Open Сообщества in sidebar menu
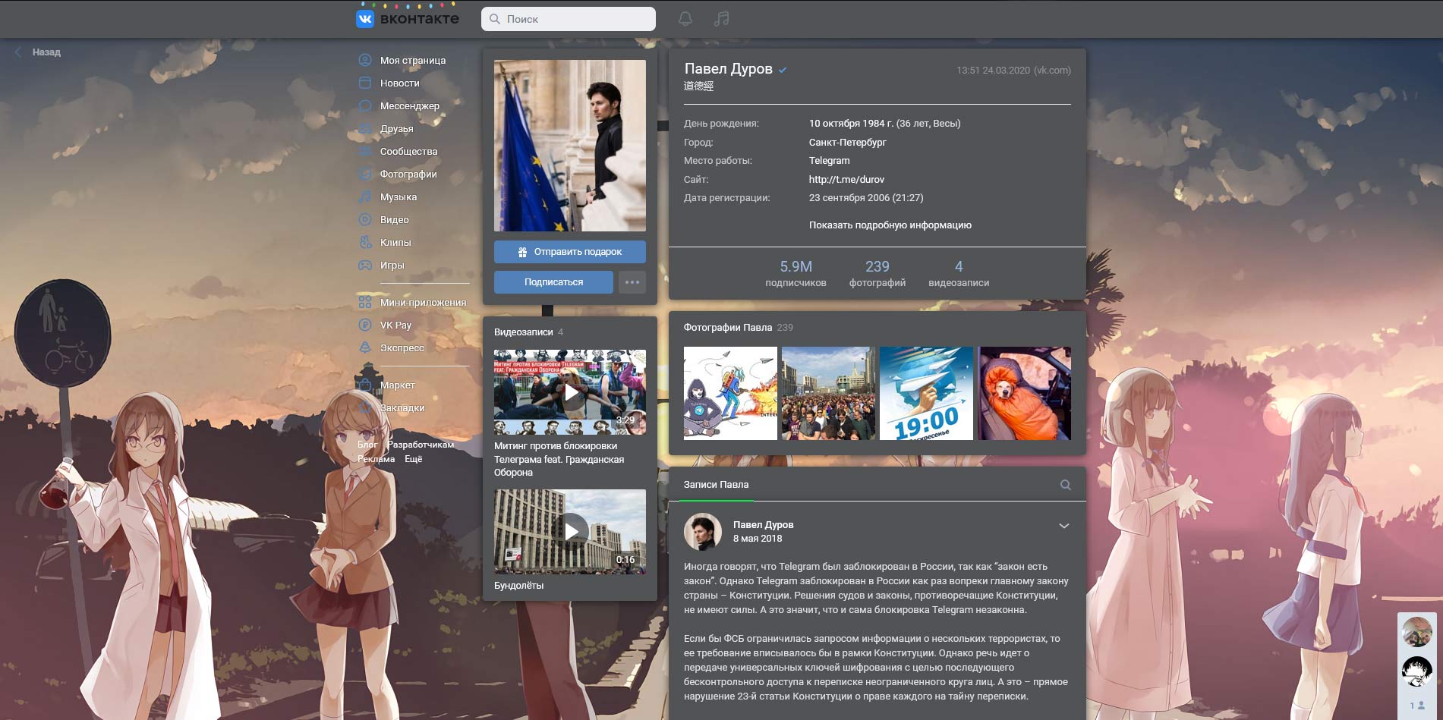1443x720 pixels. pyautogui.click(x=409, y=151)
